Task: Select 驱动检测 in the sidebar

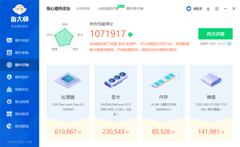Action: coord(18,101)
